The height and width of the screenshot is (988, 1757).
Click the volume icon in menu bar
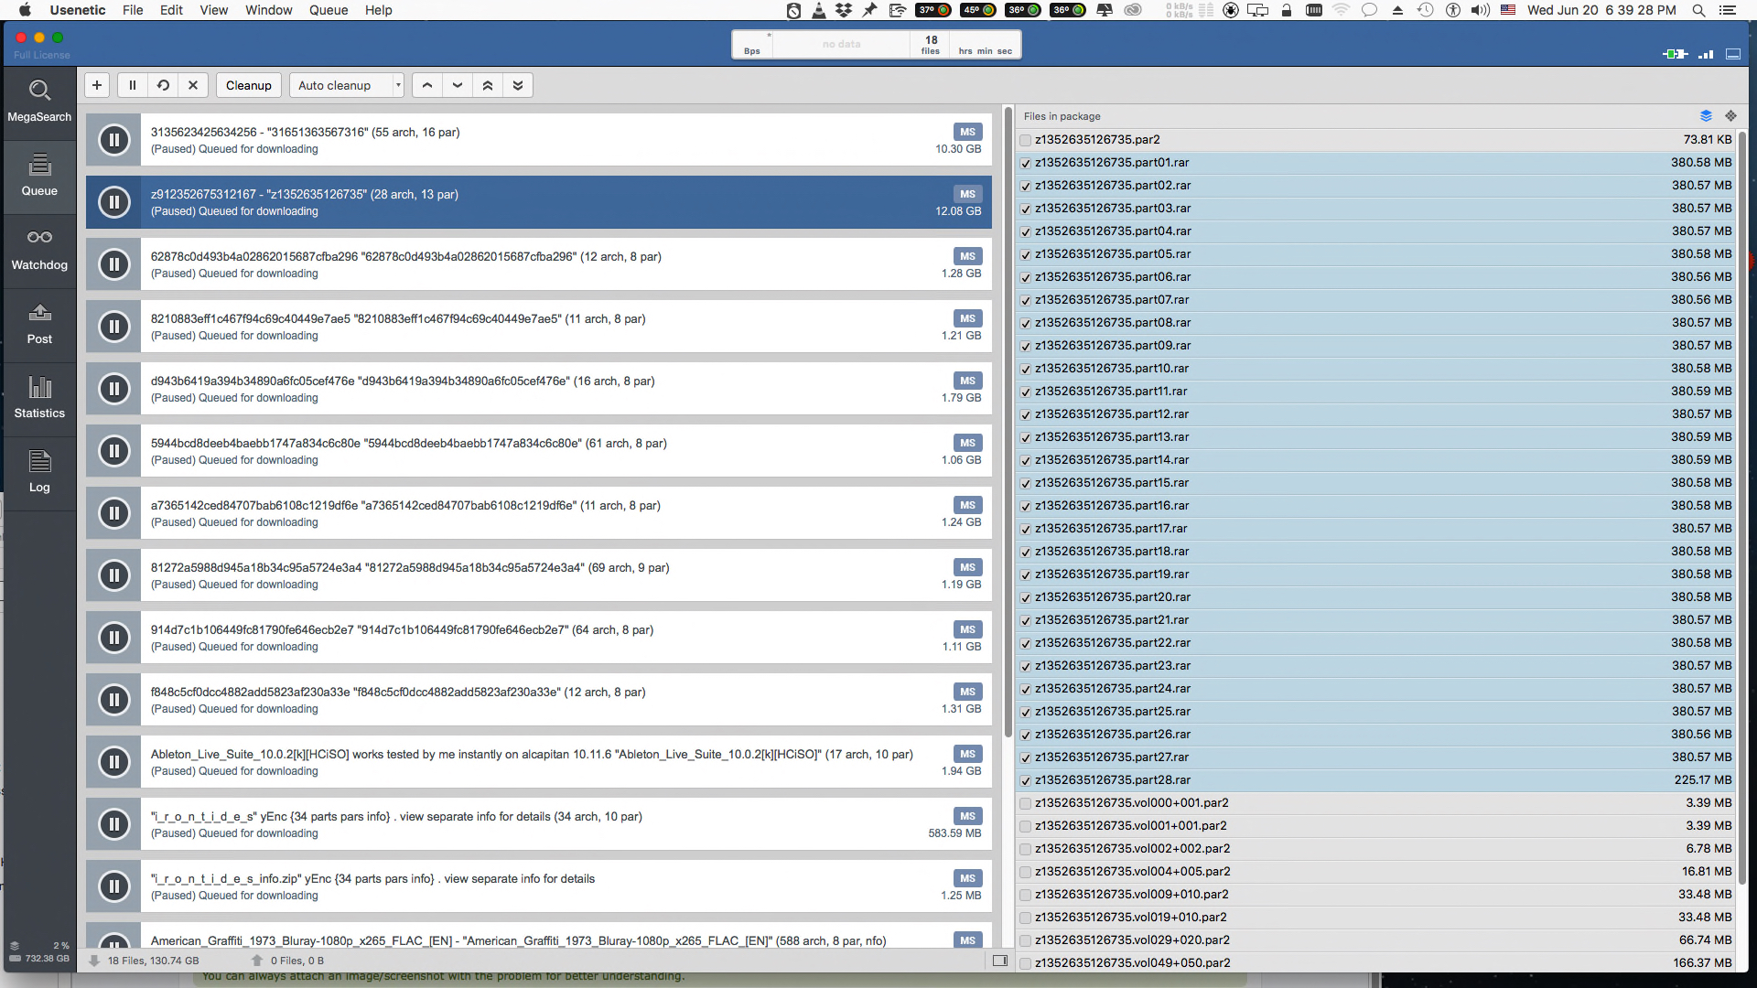click(x=1480, y=10)
